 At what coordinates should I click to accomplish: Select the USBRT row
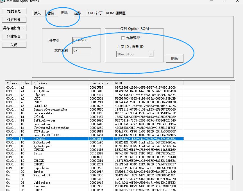click(95, 102)
